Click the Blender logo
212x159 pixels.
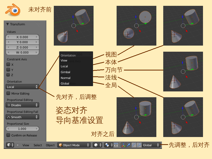pos(13,10)
